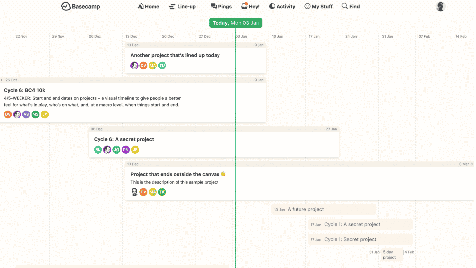Open the Activity page
The width and height of the screenshot is (476, 268).
(x=282, y=6)
